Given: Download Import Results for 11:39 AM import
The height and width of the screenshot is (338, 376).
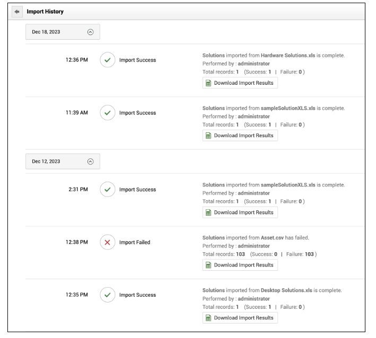Looking at the screenshot, I should [240, 136].
